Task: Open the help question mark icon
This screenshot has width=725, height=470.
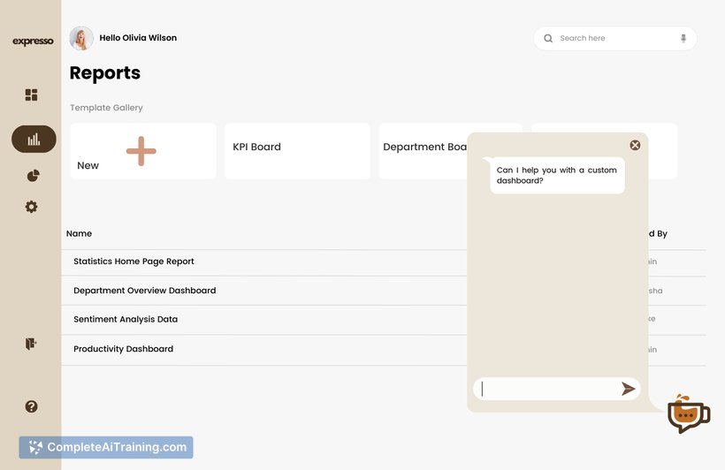Action: (32, 406)
